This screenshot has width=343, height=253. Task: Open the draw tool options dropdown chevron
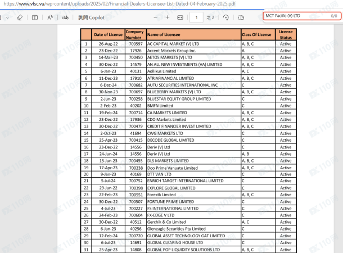point(7,18)
